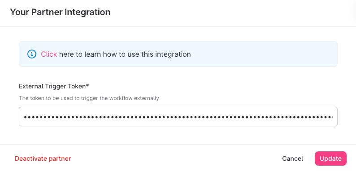Deactivate this partner integration
This screenshot has height=171, width=356.
click(x=43, y=158)
